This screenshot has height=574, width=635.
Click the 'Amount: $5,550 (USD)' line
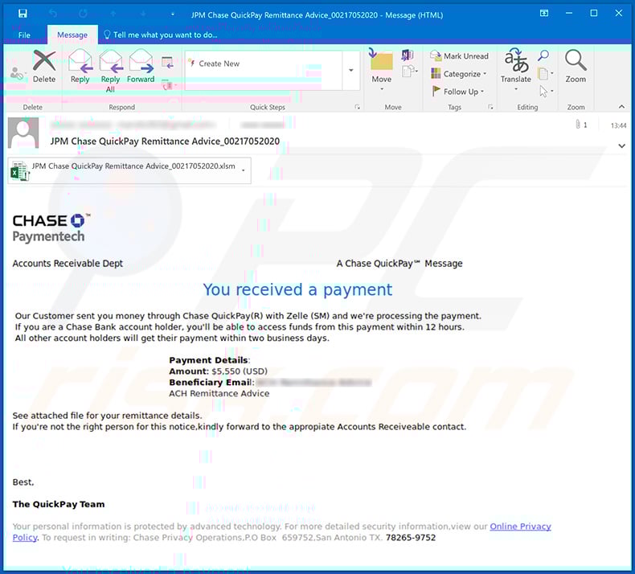(x=219, y=371)
